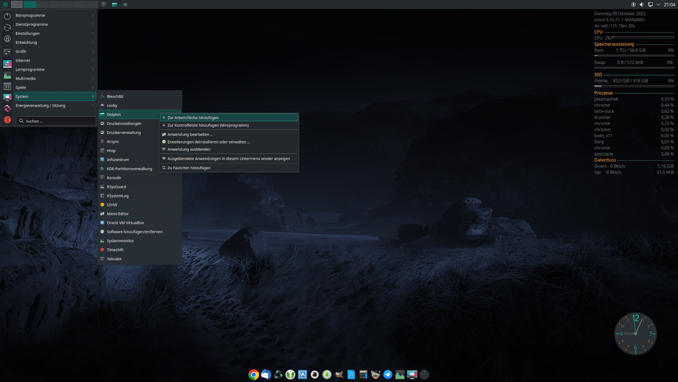Open the network icon in the system tray
The width and height of the screenshot is (678, 382).
pos(650,5)
